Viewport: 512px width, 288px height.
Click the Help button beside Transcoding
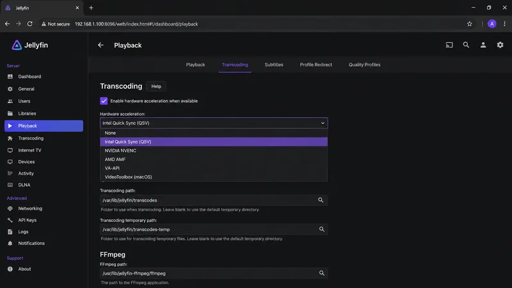click(156, 86)
